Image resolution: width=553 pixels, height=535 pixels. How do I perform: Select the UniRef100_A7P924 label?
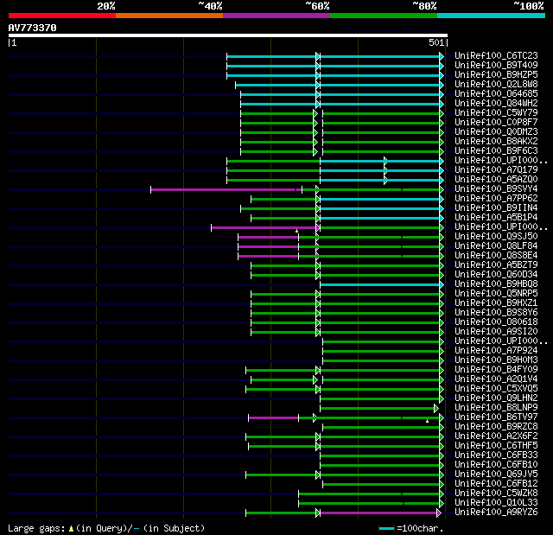(x=496, y=351)
